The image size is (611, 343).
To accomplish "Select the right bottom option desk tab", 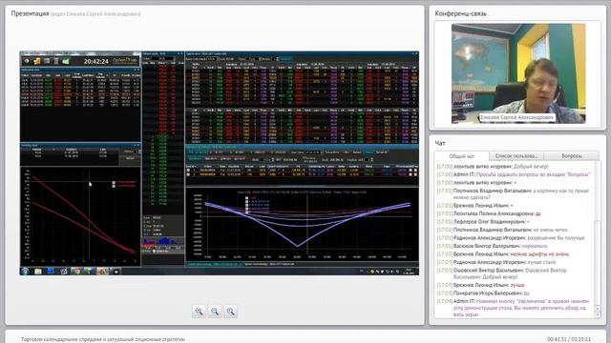I will point(269,264).
